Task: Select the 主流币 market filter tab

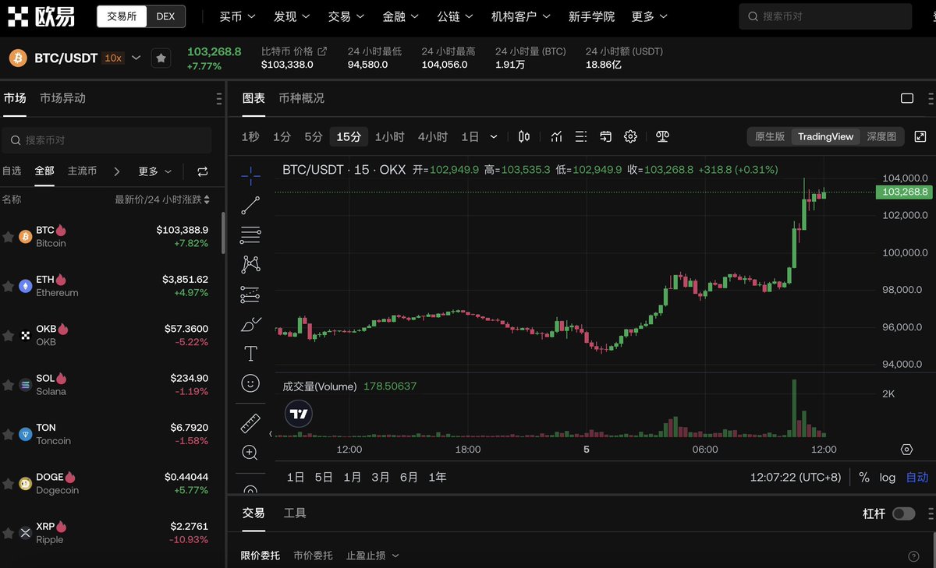Action: click(x=82, y=171)
